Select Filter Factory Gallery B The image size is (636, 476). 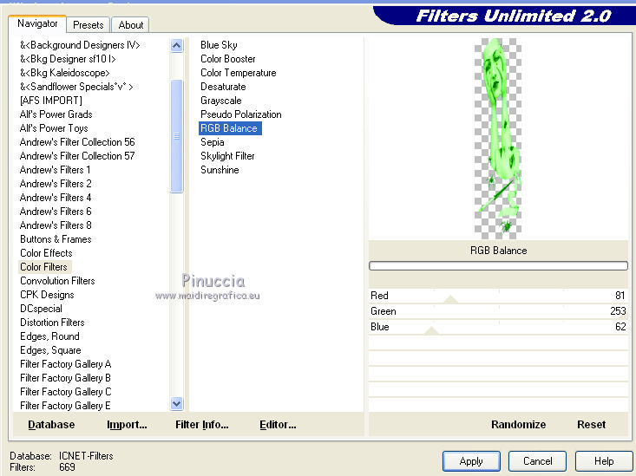pos(65,378)
